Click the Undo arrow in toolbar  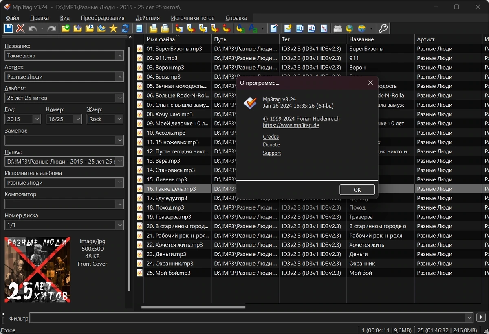coord(33,28)
